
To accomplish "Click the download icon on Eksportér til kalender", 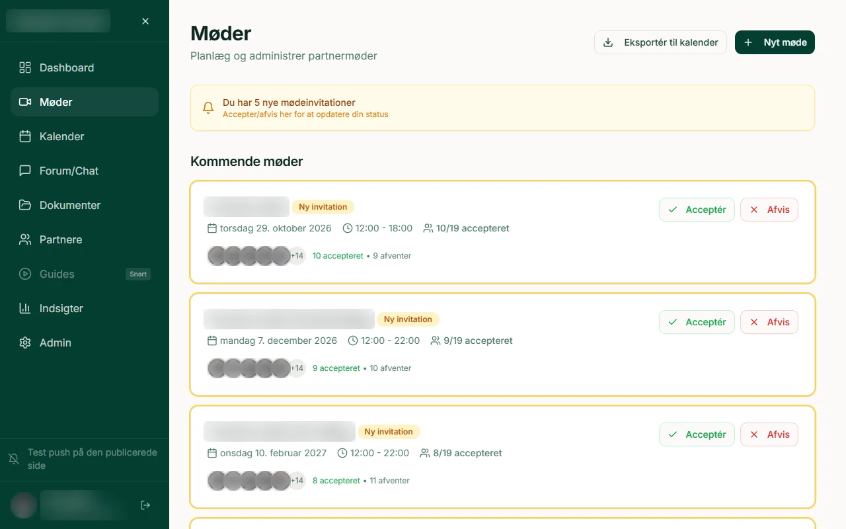I will [x=608, y=42].
